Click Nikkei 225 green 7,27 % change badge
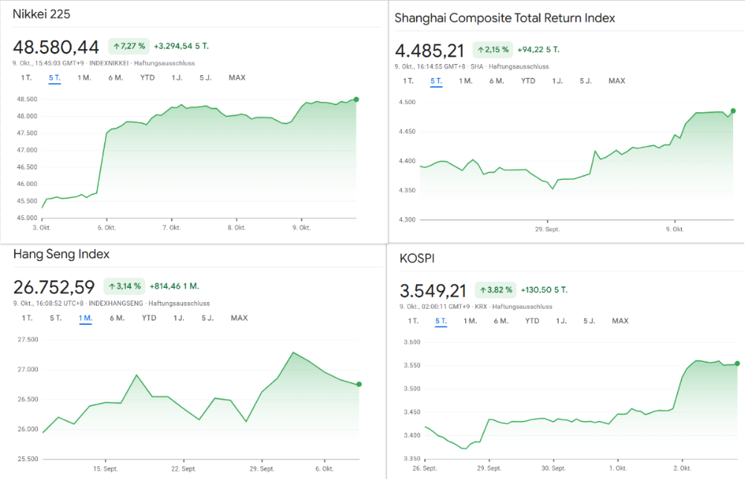745x479 pixels. tap(128, 46)
